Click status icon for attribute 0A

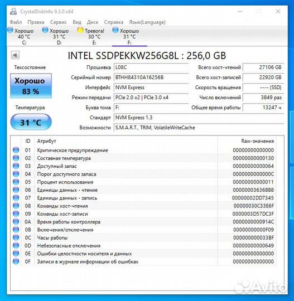(x=16, y=222)
